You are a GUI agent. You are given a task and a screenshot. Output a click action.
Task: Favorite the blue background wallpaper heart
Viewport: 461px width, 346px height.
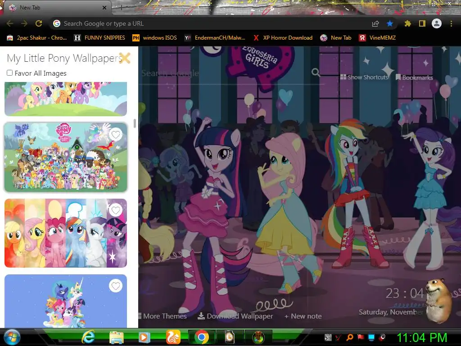(x=116, y=286)
